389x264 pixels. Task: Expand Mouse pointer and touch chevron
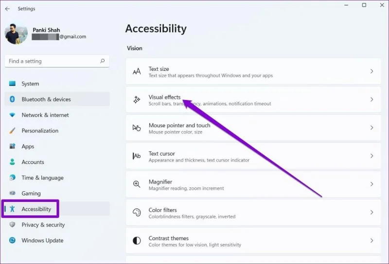(x=371, y=128)
